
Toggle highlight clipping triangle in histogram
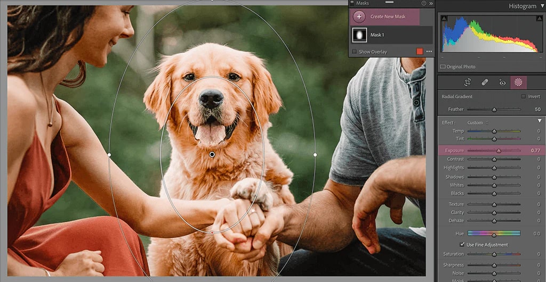pyautogui.click(x=540, y=18)
